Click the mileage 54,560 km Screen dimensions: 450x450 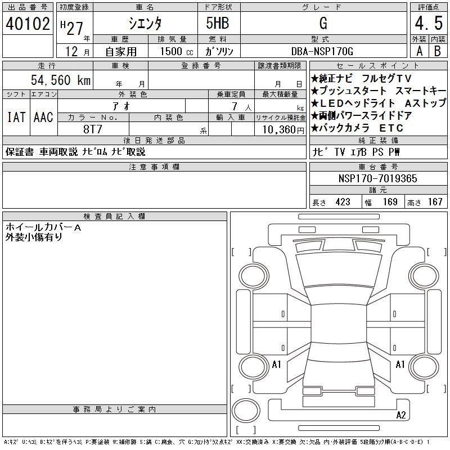[61, 80]
